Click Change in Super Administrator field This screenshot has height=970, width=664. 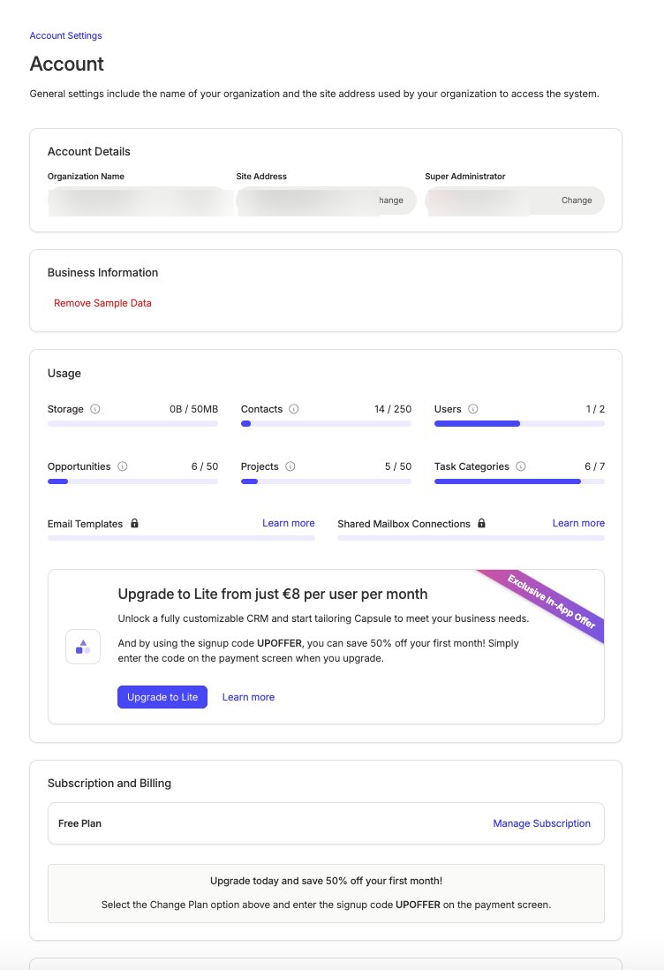(577, 201)
